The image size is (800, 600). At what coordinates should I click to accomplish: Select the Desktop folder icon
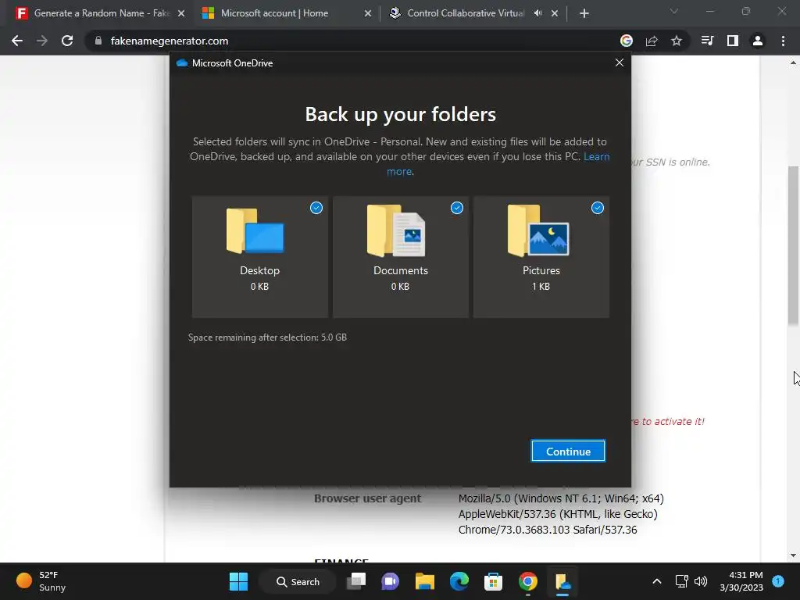255,230
